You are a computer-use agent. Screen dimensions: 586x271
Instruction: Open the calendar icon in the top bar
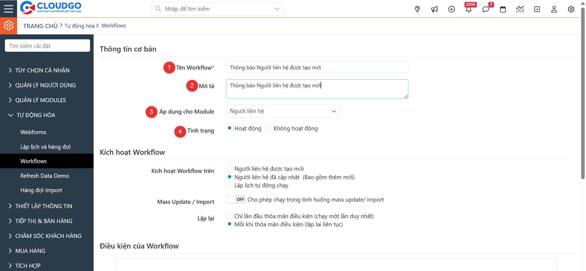503,9
